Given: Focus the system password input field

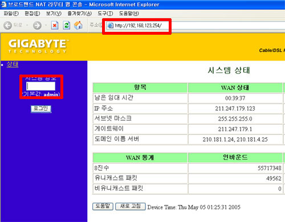Looking at the screenshot, I should [41, 86].
